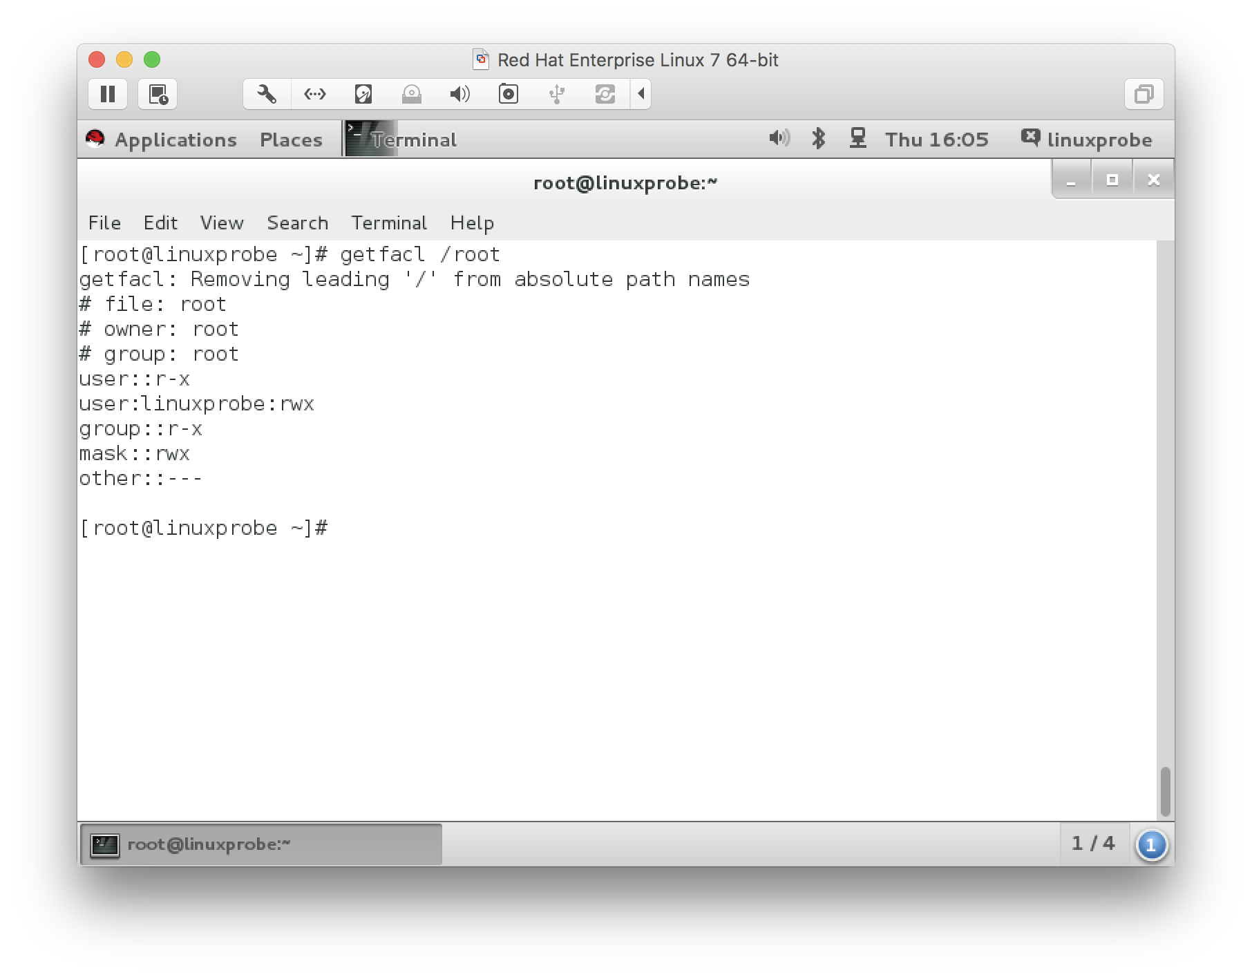Minimize the root@linuxprobe terminal window
Image resolution: width=1252 pixels, height=977 pixels.
point(1071,180)
